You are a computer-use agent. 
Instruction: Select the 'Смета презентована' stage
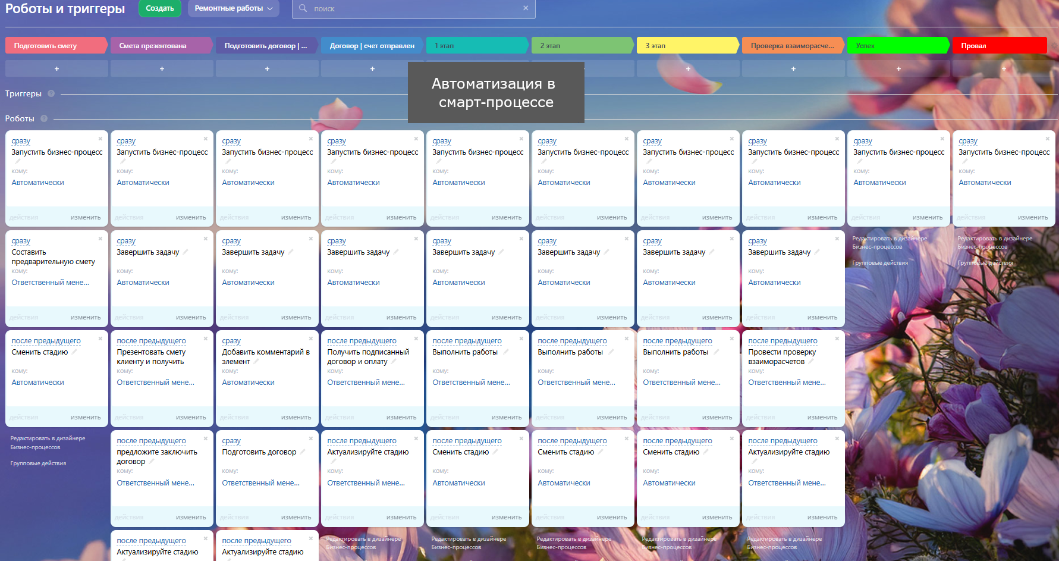point(162,46)
